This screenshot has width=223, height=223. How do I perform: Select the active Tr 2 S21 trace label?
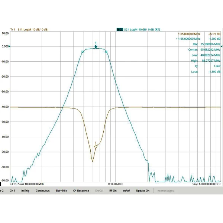138,30
